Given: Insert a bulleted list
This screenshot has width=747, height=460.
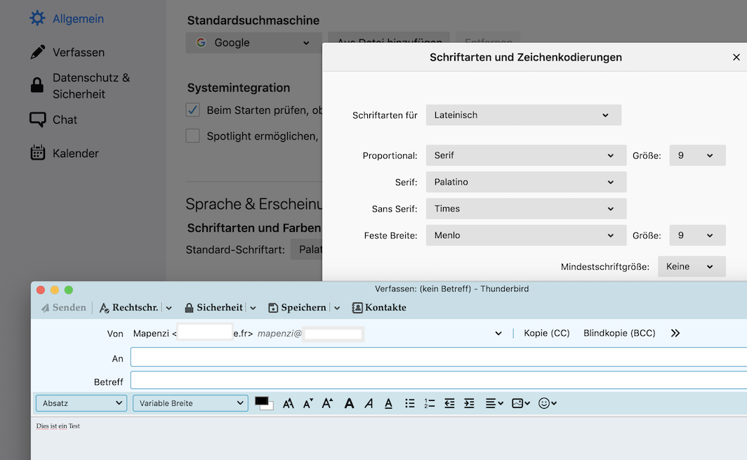Looking at the screenshot, I should click(410, 403).
